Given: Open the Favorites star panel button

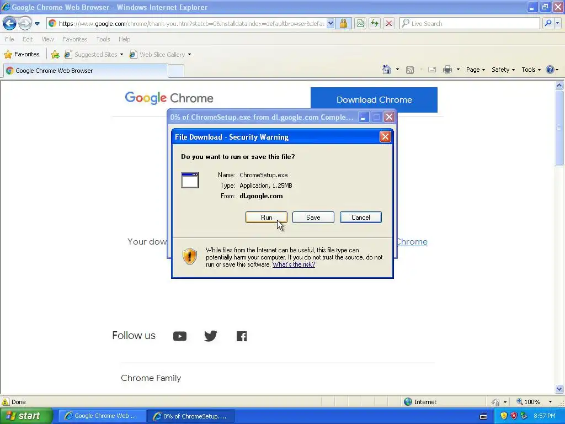Looking at the screenshot, I should [22, 54].
